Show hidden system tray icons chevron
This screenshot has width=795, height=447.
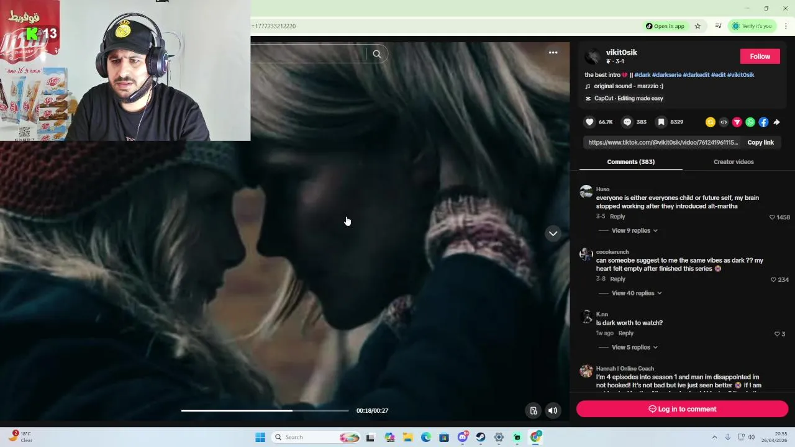pos(714,437)
